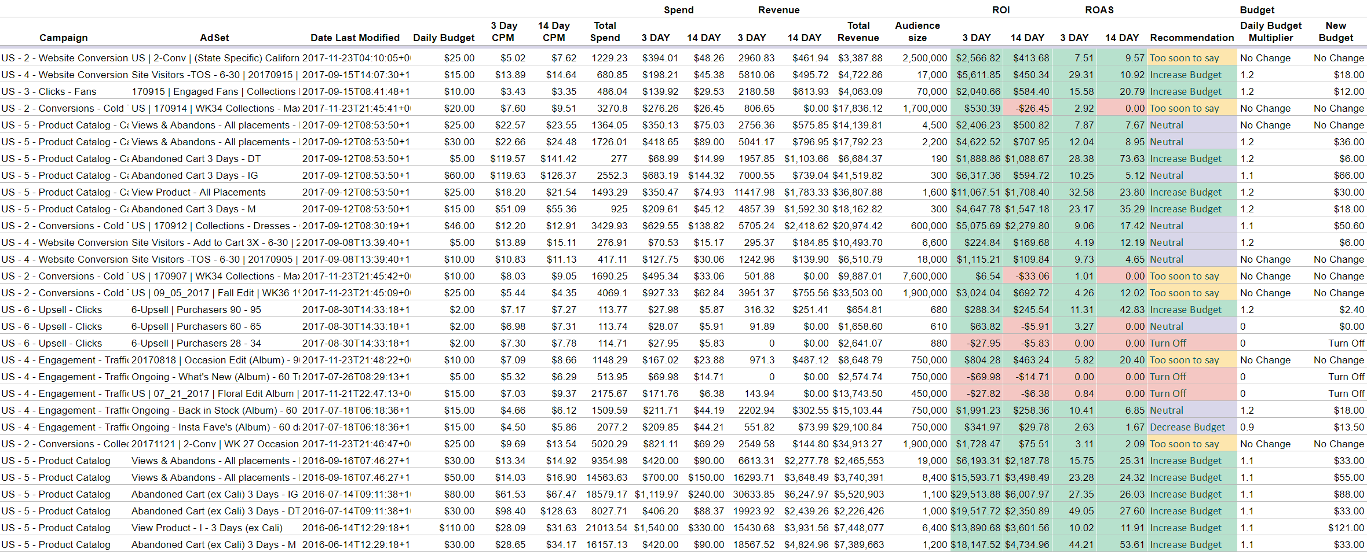Click 3 day revenue value 30633.85

[x=754, y=494]
